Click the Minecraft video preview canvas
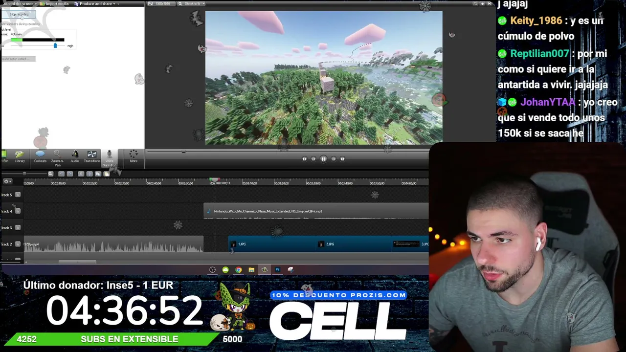626x352 pixels. click(324, 78)
